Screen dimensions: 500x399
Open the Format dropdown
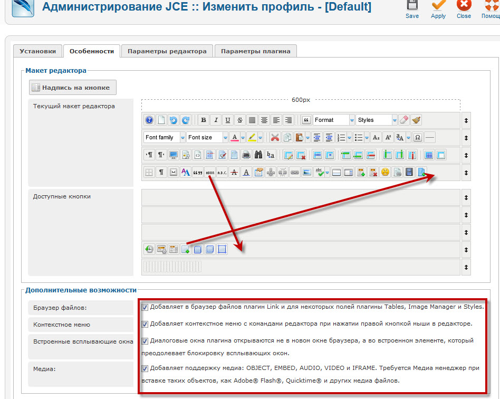(333, 120)
